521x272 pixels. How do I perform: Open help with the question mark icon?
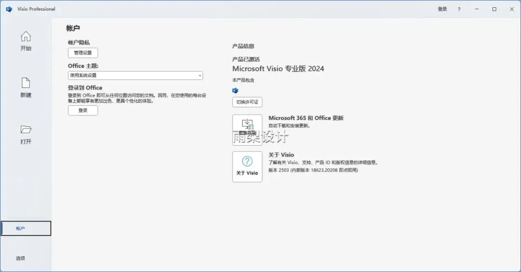tap(459, 9)
